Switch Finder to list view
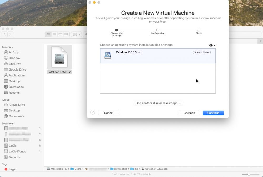Image resolution: width=263 pixels, height=177 pixels. tap(54, 34)
